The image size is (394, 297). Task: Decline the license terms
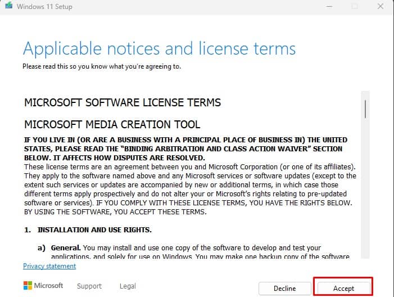point(285,288)
